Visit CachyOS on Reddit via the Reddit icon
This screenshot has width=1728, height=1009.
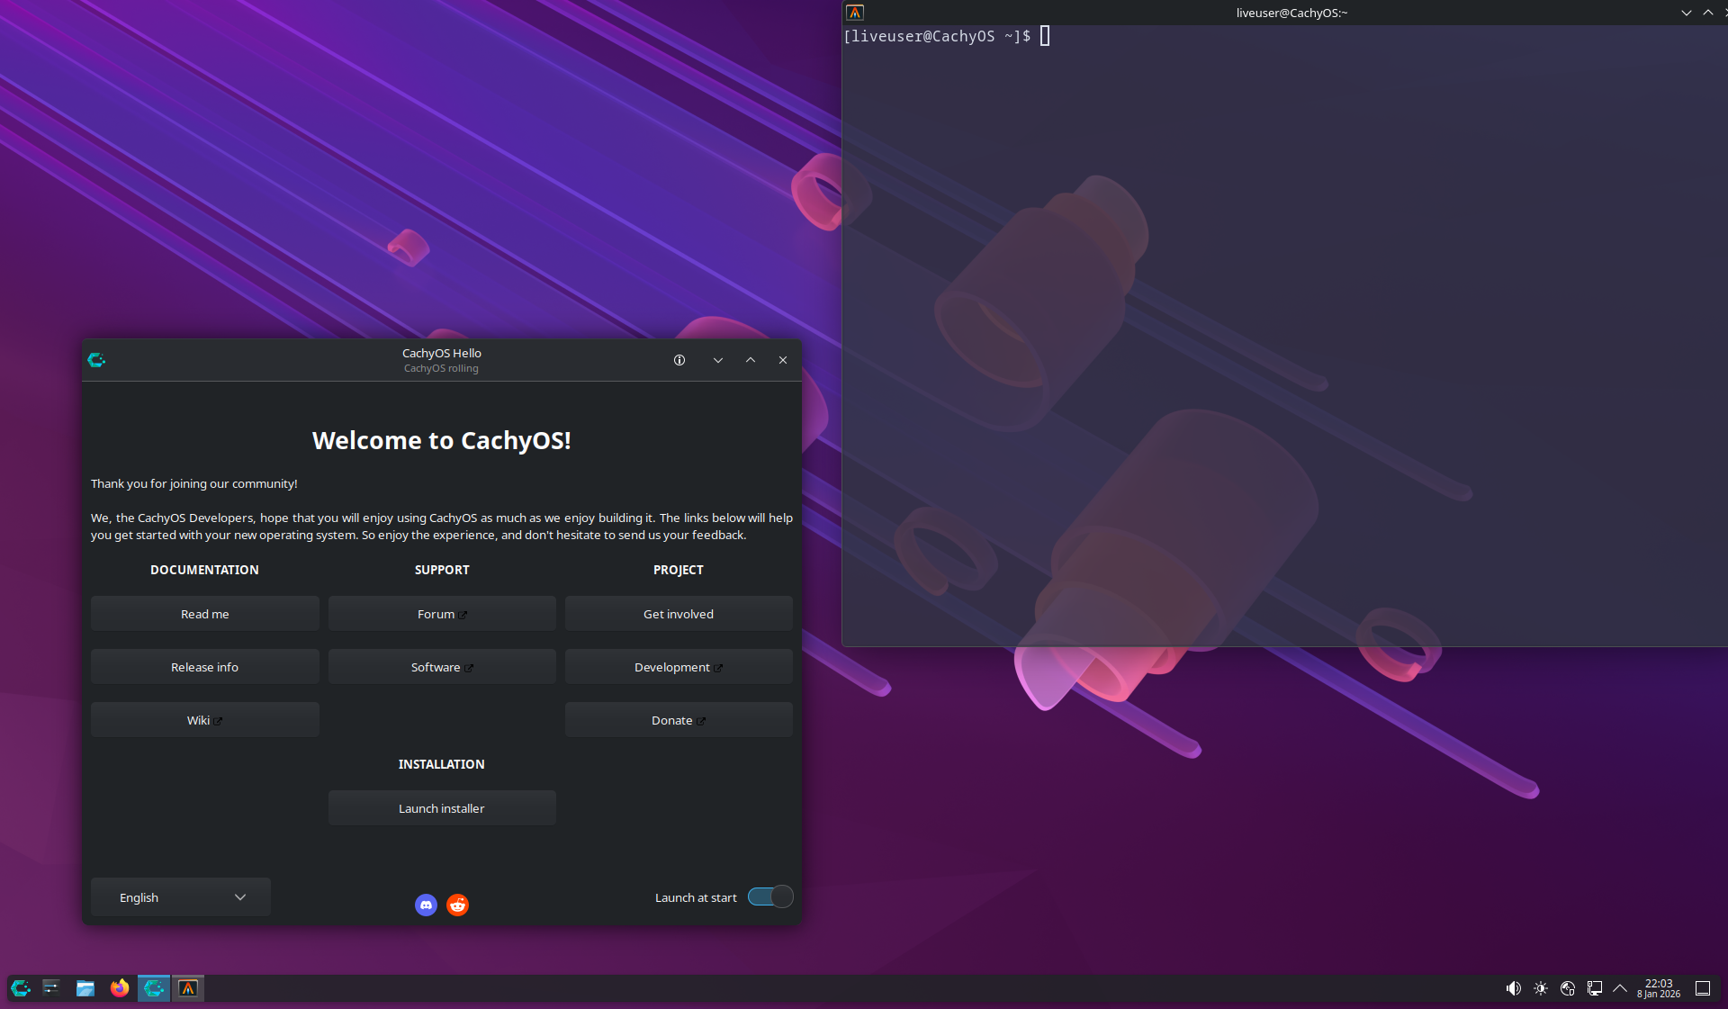[x=457, y=905]
